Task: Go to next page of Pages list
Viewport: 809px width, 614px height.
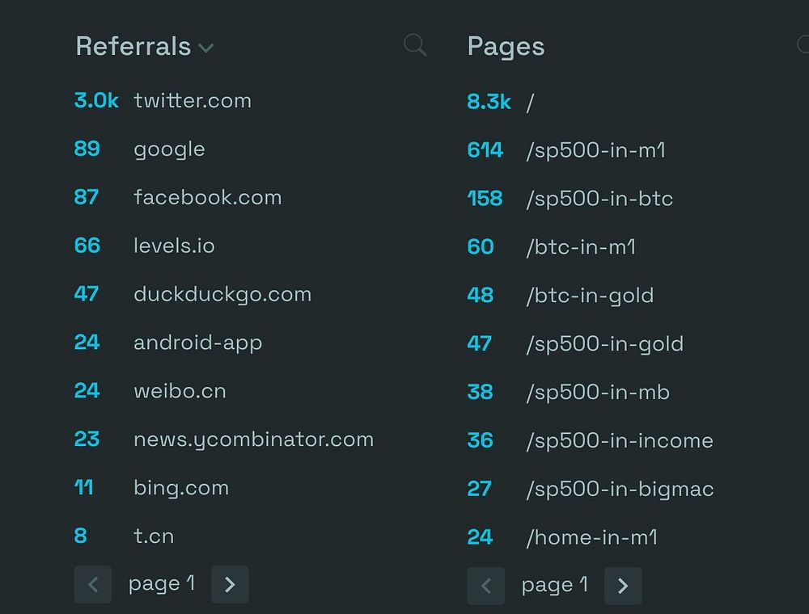Action: [x=623, y=586]
